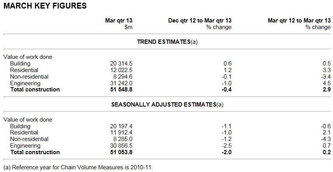This screenshot has height=172, width=333.
Task: Click the seasonally adjusted Residential value 11 912.4
Action: click(x=121, y=133)
